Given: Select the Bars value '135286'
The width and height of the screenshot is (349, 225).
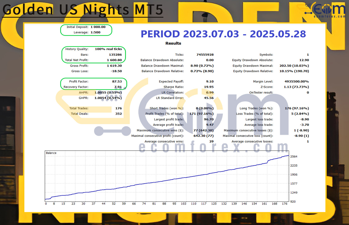Looking at the screenshot, I should [116, 55].
